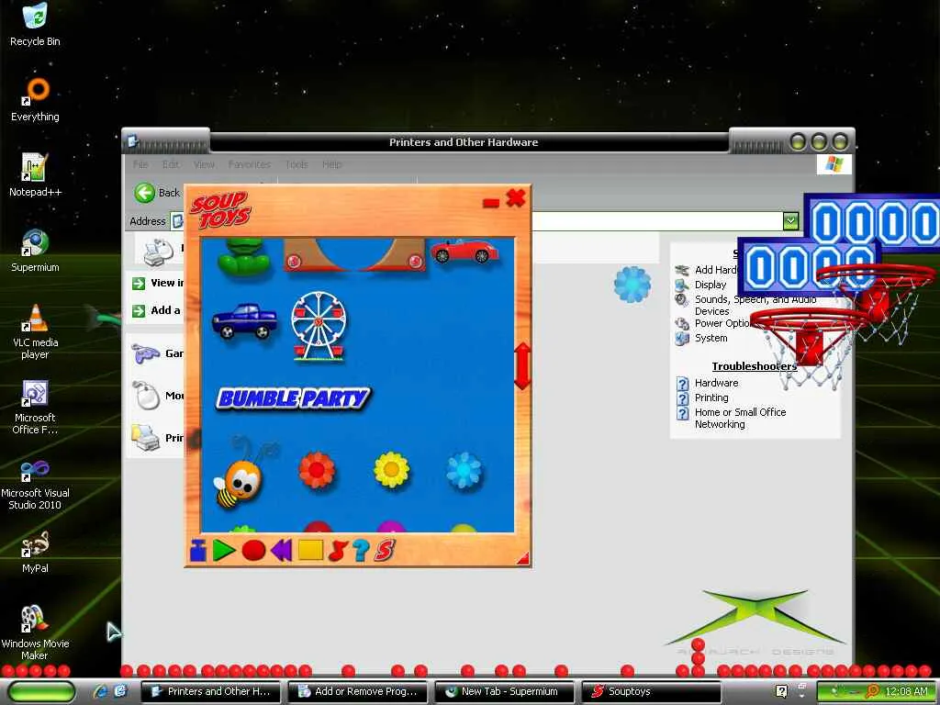Open the Everything desktop shortcut
Viewport: 940px width, 705px height.
point(35,99)
